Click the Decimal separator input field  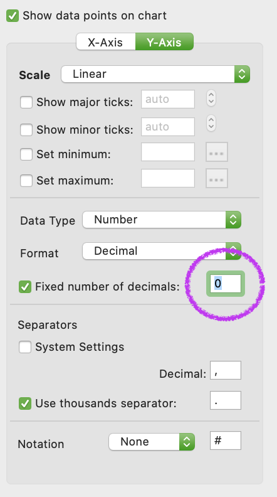[226, 370]
